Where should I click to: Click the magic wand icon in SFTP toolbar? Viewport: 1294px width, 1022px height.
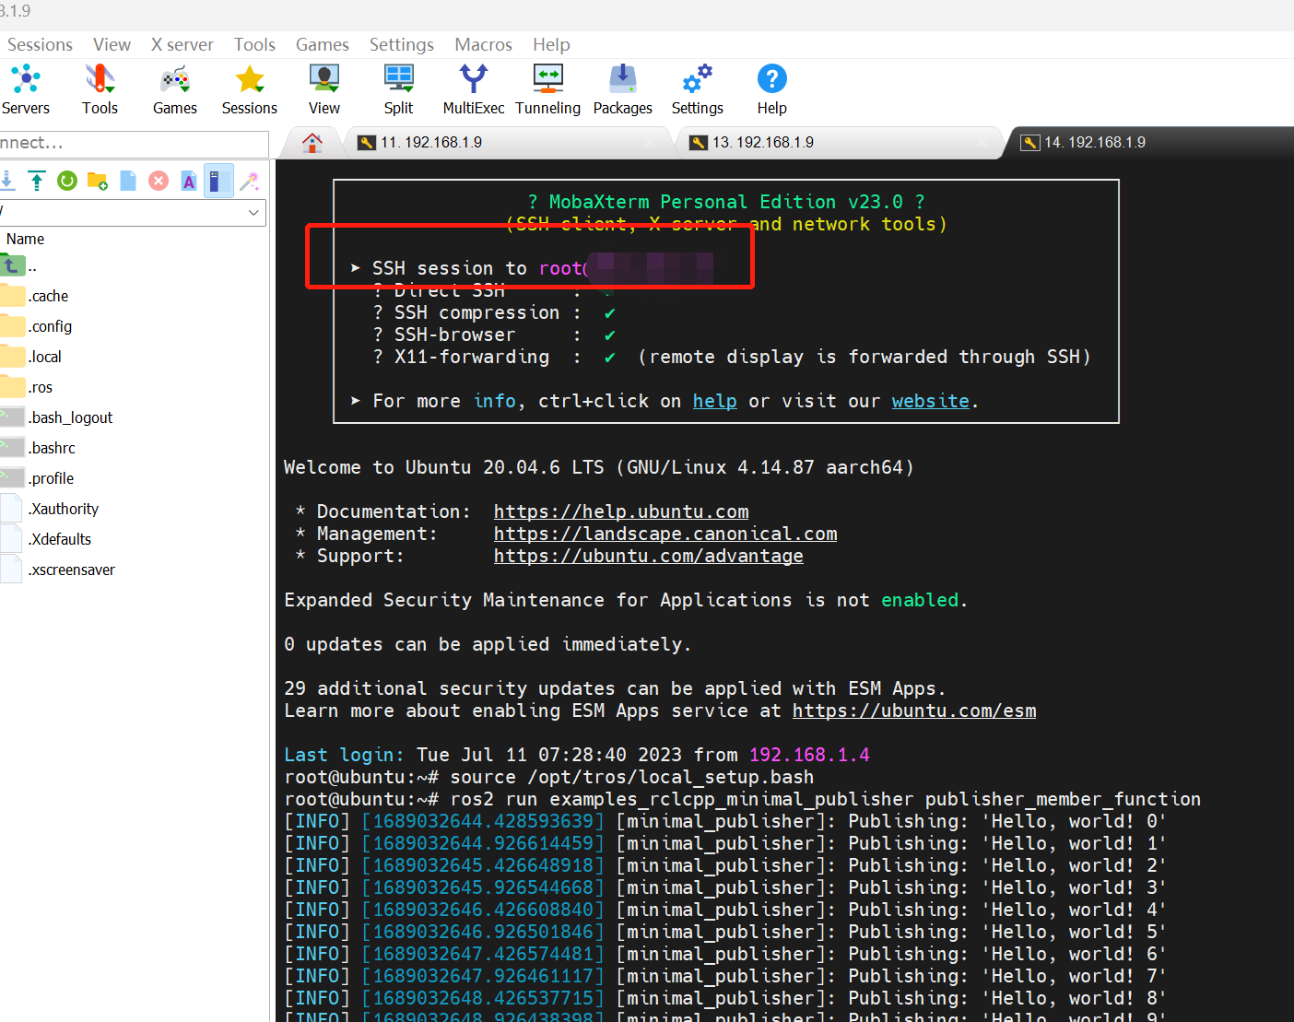coord(250,181)
